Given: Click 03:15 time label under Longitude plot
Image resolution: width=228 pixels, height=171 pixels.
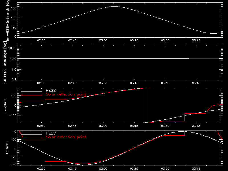Looking at the screenshot, I should tap(134, 126).
